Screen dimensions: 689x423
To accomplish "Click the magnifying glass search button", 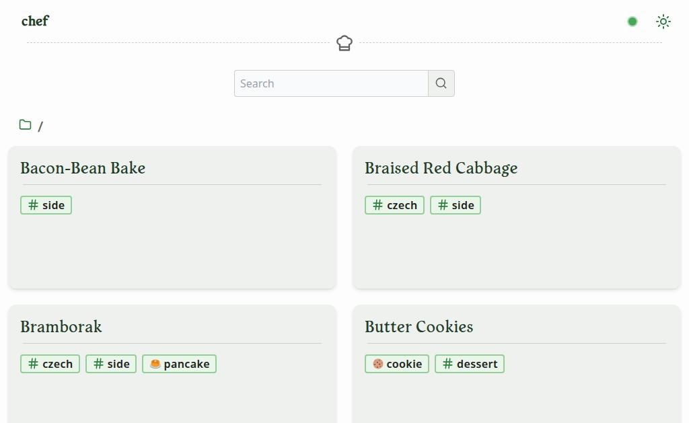I will pos(441,83).
